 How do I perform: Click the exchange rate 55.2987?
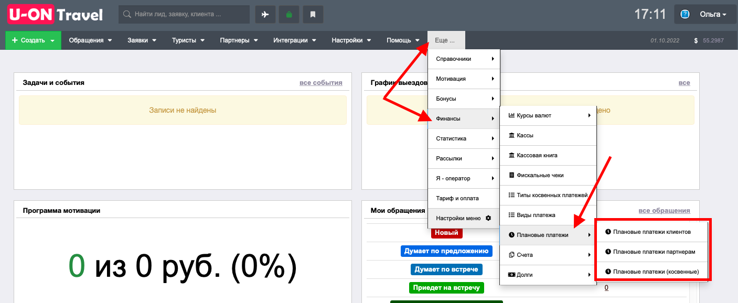[713, 40]
